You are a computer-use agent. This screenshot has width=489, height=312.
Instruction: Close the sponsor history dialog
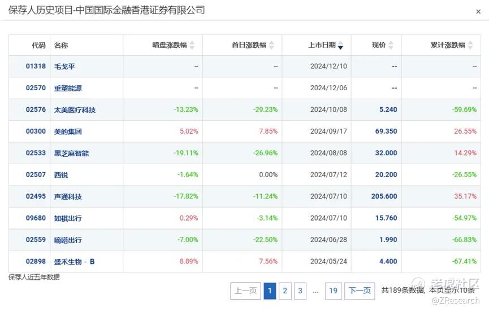coord(478,12)
